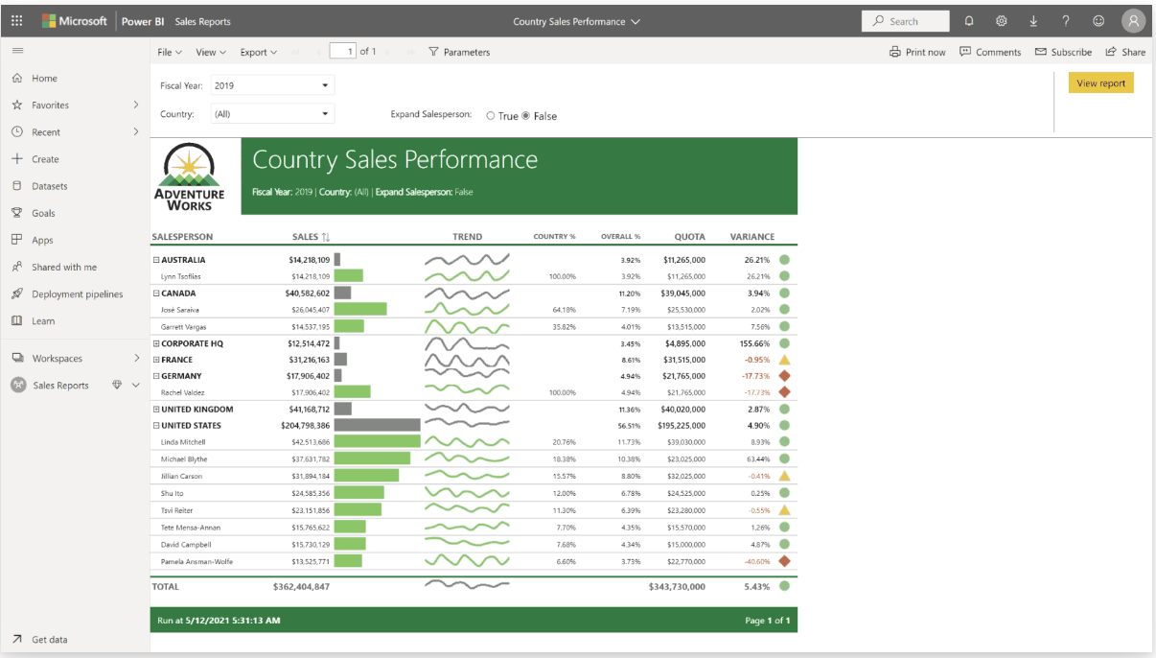The image size is (1156, 658).
Task: Collapse the UNITED STATES salesperson group
Action: (x=155, y=425)
